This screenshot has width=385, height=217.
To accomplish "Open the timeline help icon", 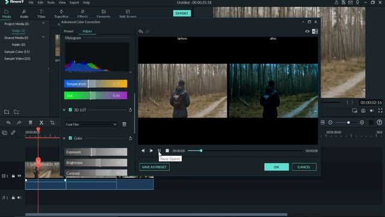I will 380,122.
